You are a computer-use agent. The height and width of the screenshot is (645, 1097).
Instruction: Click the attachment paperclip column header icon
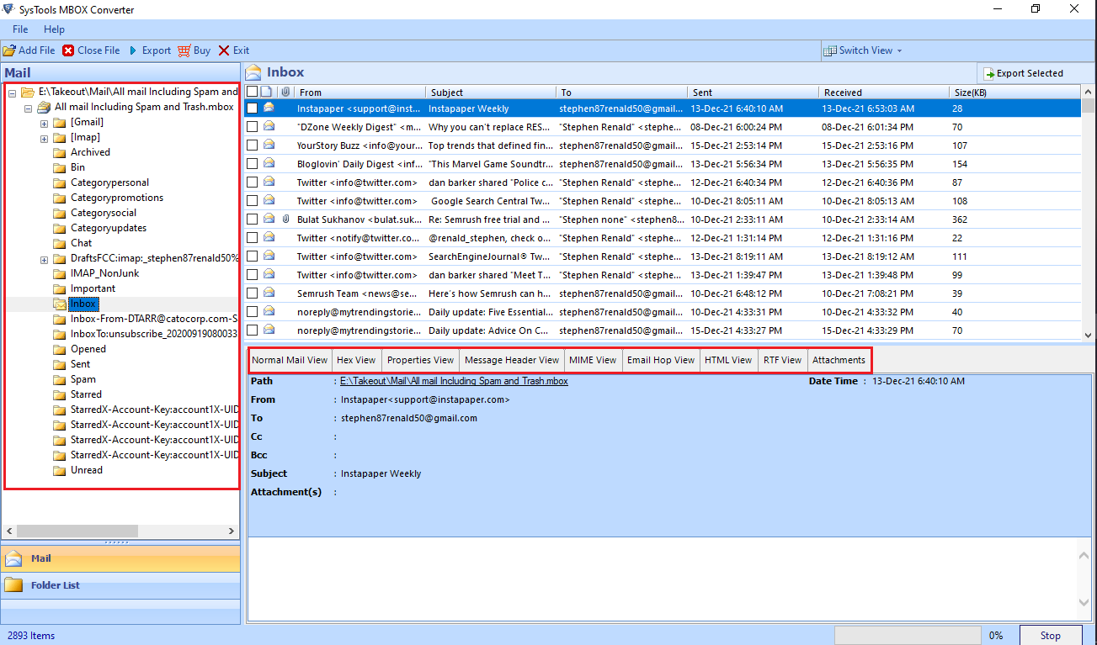286,92
